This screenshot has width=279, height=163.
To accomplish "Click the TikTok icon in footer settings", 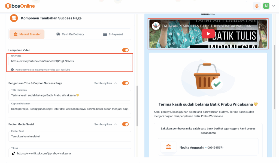I will coord(13,153).
